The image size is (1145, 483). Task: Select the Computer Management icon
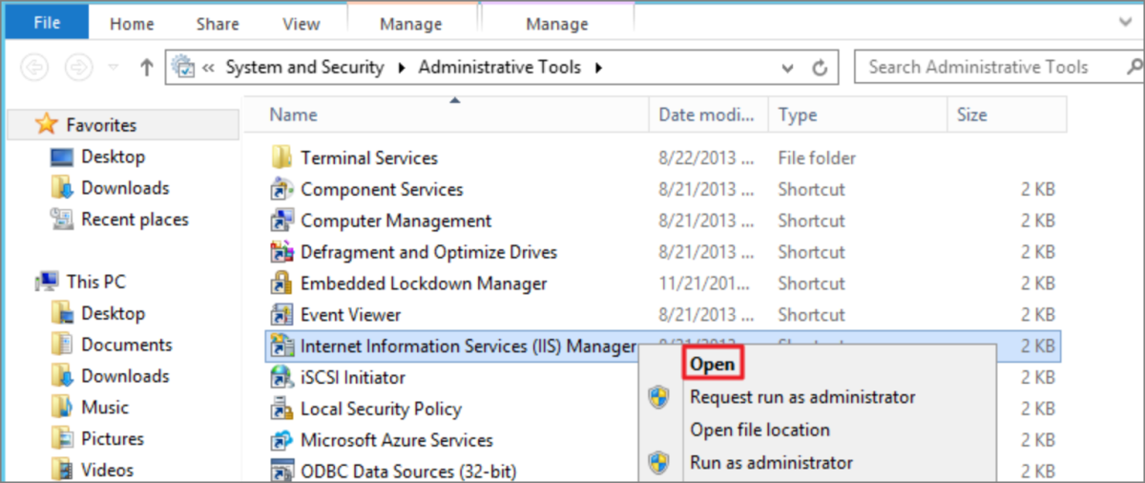coord(281,220)
